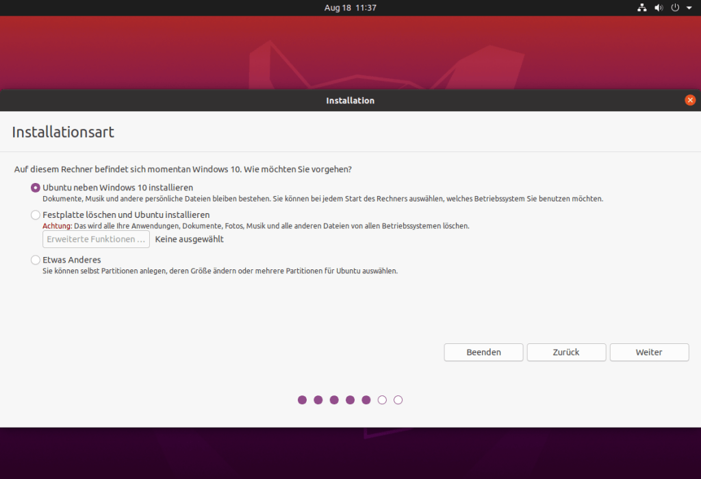Image resolution: width=701 pixels, height=479 pixels.
Task: Choose 'Festplatte löschen und Ubuntu installieren'
Action: coord(36,215)
